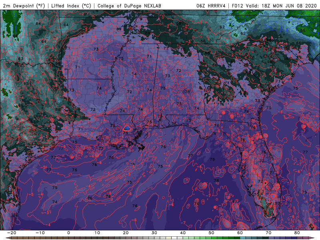Click the 20 label on the color scale

coord(126,233)
